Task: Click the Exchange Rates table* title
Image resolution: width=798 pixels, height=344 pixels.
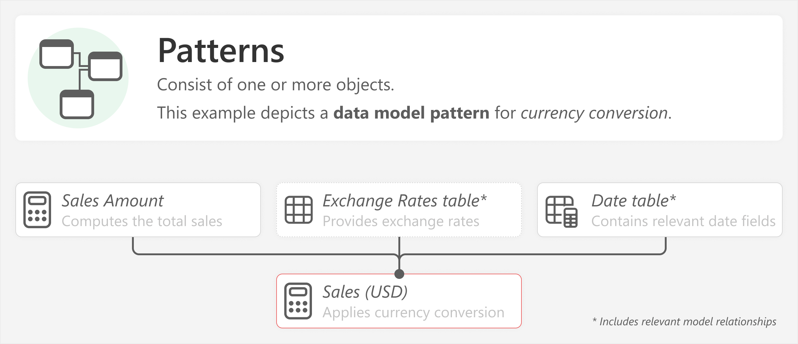Action: [405, 201]
